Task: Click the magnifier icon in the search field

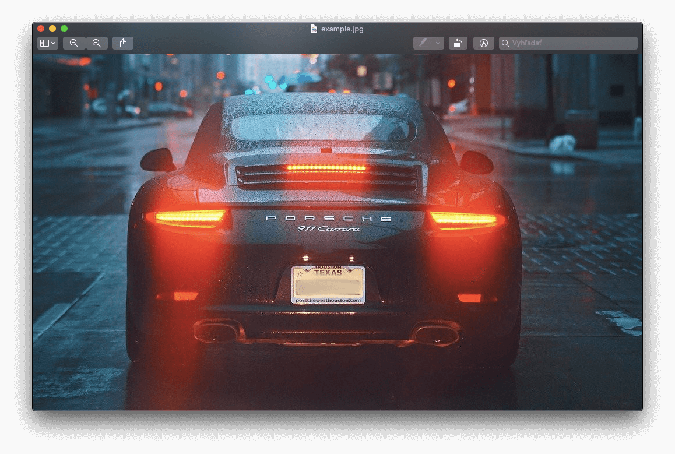Action: 505,43
